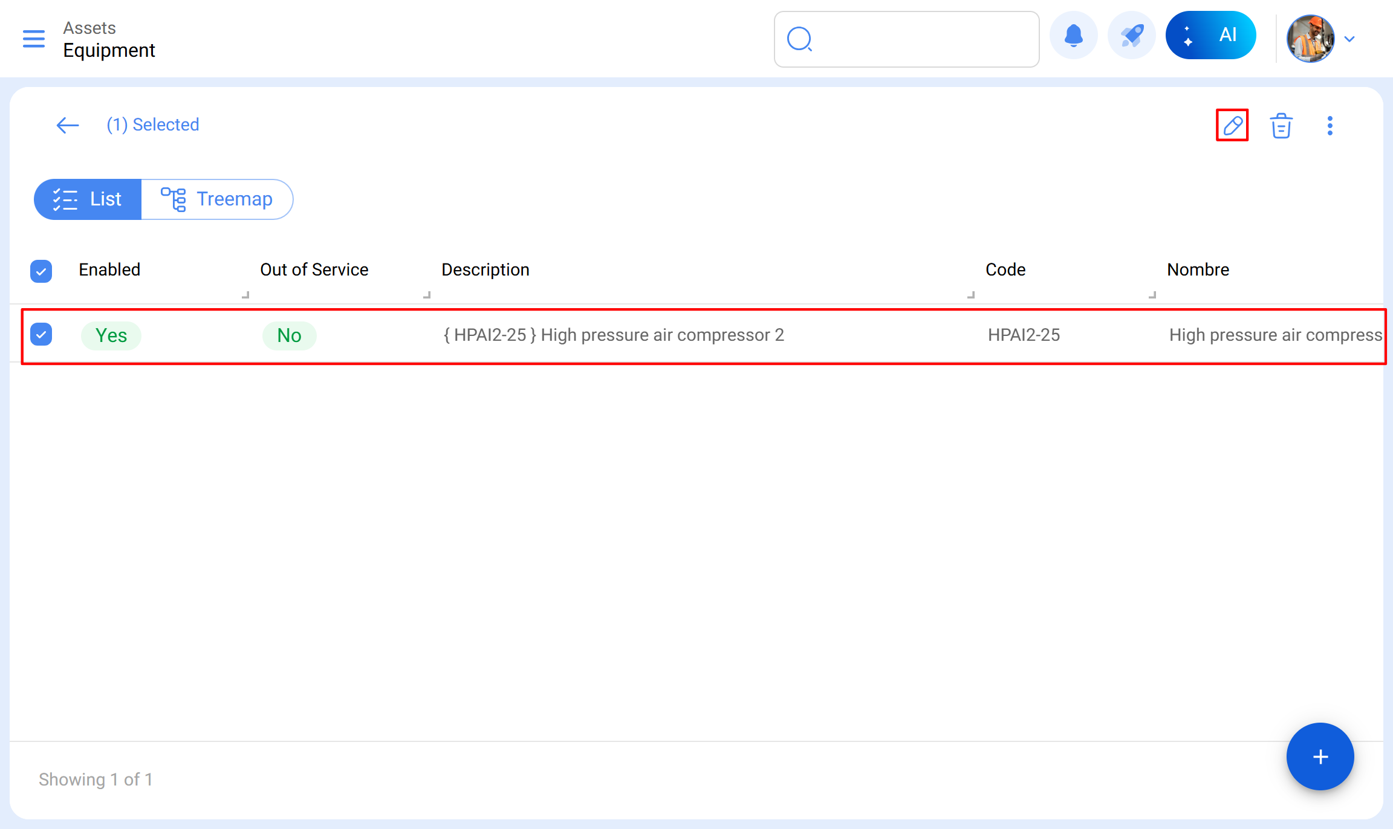Screen dimensions: 1393x829
Task: Click the blue plus add button
Action: click(1320, 756)
